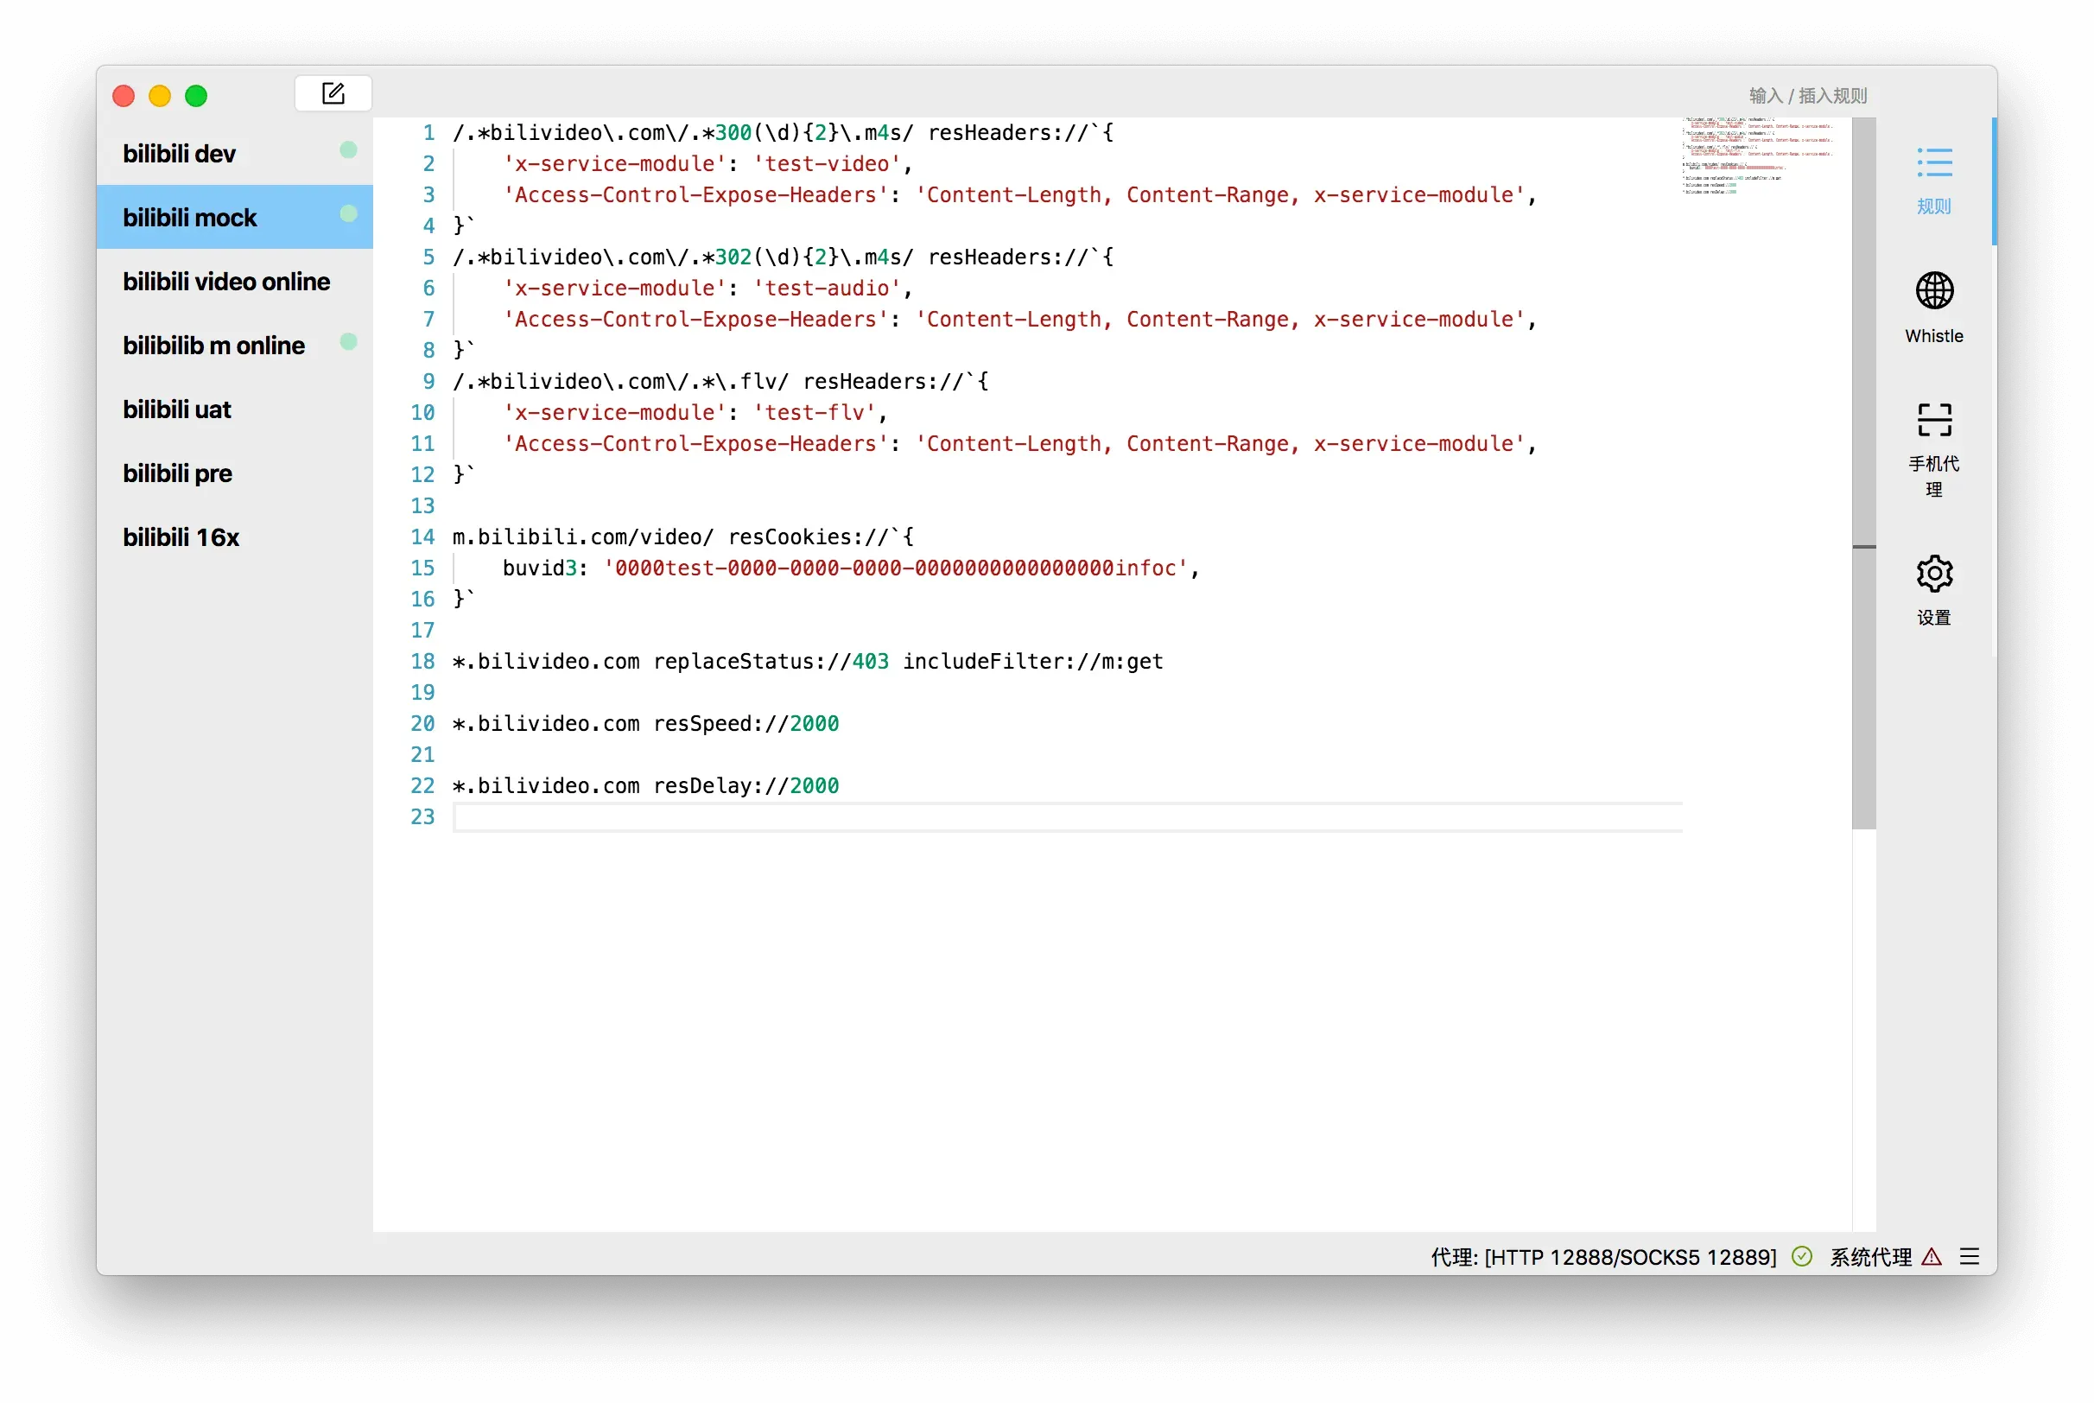Click the editor vertical scrollbar
Viewport: 2094px width, 1403px height.
[1863, 358]
